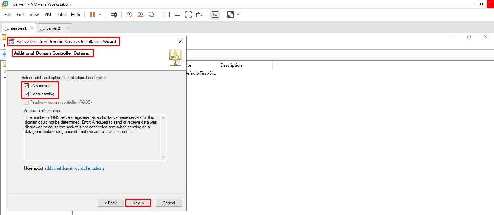Click the VMware Workstation logo icon
The width and height of the screenshot is (494, 215).
coord(5,4)
